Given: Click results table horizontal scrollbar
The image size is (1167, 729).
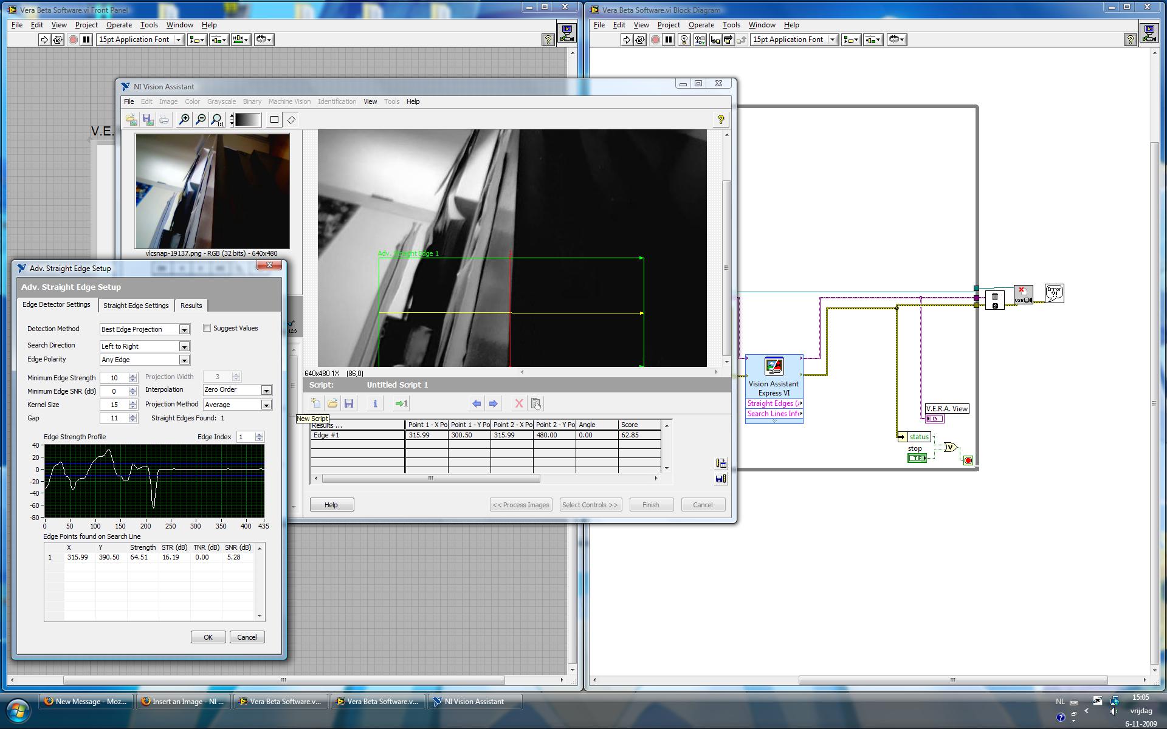Looking at the screenshot, I should [431, 479].
